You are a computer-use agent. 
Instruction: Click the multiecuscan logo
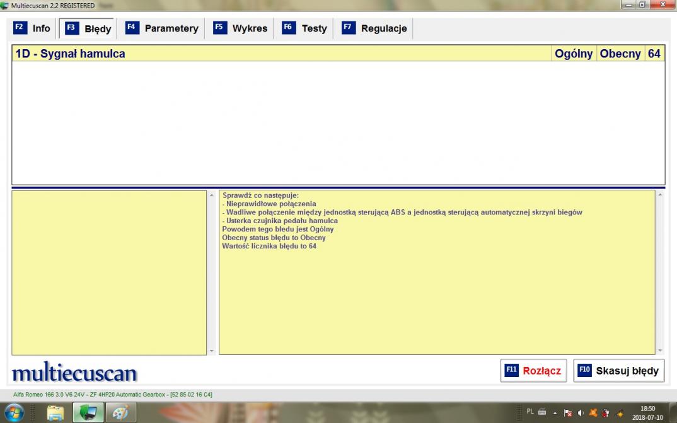coord(74,372)
